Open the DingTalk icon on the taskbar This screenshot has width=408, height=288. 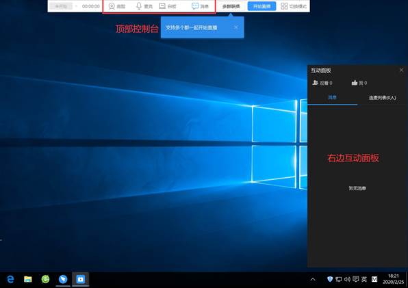coord(63,279)
